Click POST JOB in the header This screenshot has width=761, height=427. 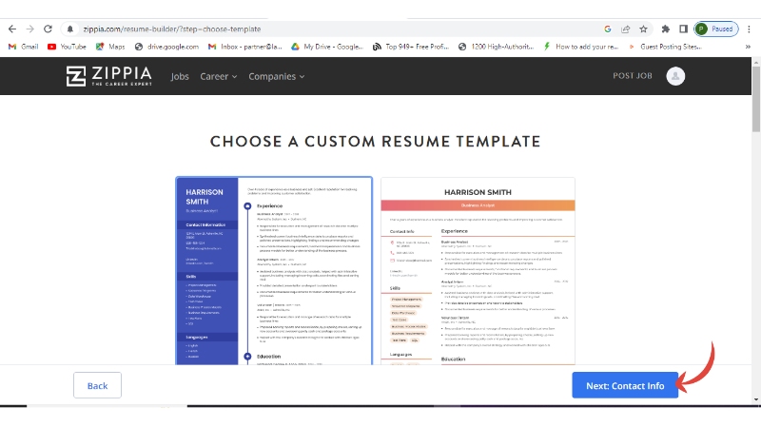pyautogui.click(x=633, y=76)
